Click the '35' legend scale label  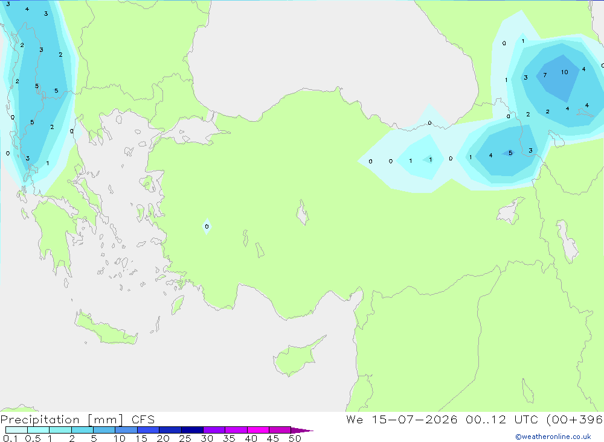229,438
